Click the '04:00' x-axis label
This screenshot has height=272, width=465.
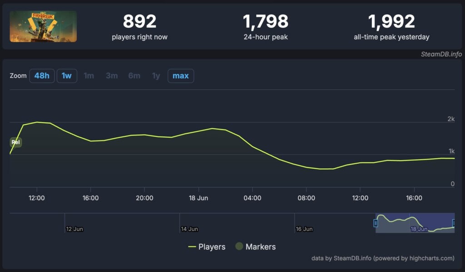click(x=252, y=198)
